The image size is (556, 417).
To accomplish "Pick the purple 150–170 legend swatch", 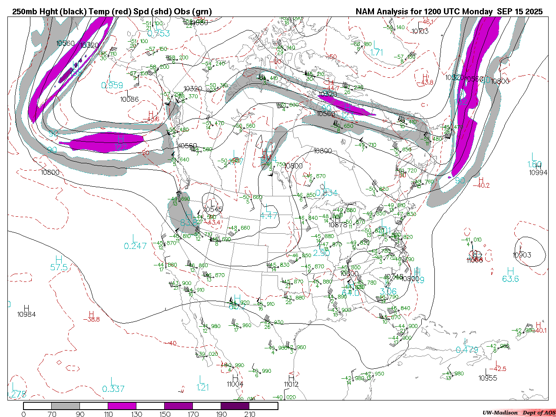I will [179, 406].
